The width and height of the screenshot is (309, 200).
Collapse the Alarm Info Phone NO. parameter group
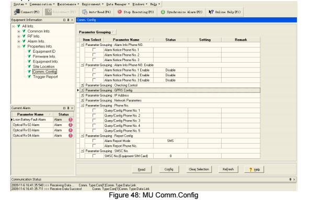tap(83, 45)
